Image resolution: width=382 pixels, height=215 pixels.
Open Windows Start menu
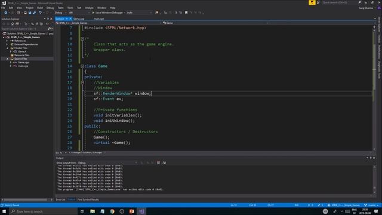tap(4, 211)
